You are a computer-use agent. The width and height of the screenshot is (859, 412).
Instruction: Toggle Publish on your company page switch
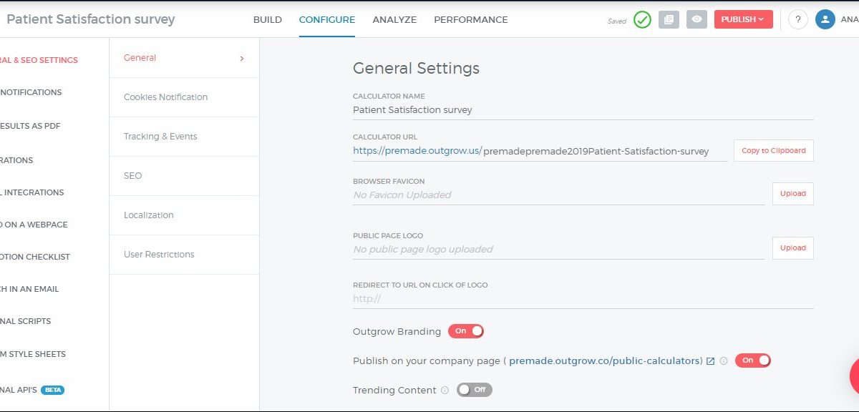pos(753,360)
